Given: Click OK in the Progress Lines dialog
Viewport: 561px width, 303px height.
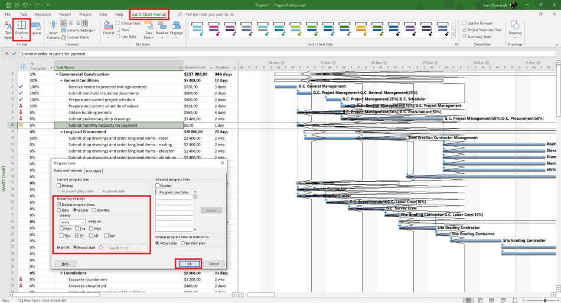Looking at the screenshot, I should (x=189, y=264).
